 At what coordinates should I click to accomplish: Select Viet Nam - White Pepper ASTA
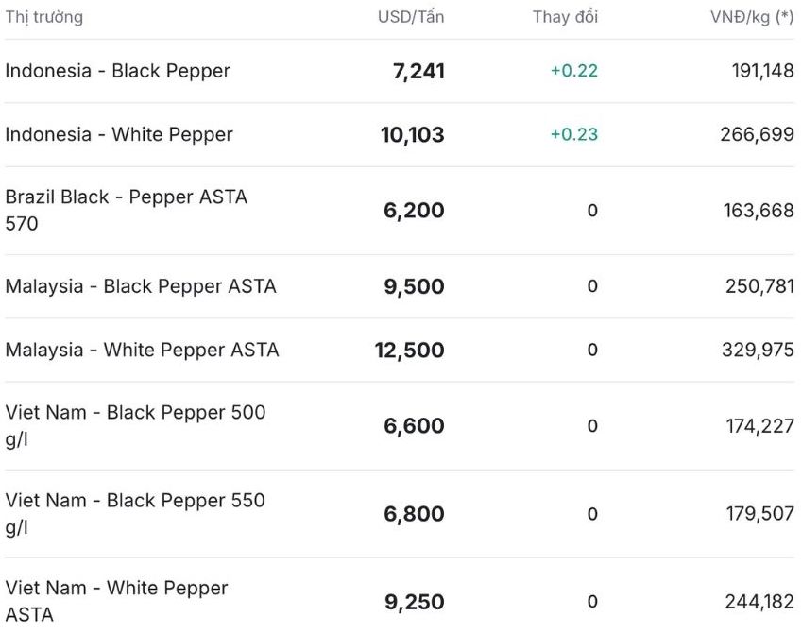tap(116, 601)
